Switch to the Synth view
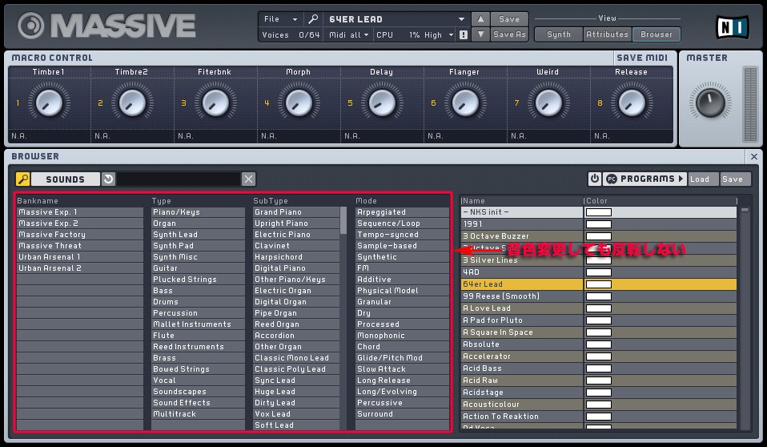The height and width of the screenshot is (447, 767). point(559,34)
